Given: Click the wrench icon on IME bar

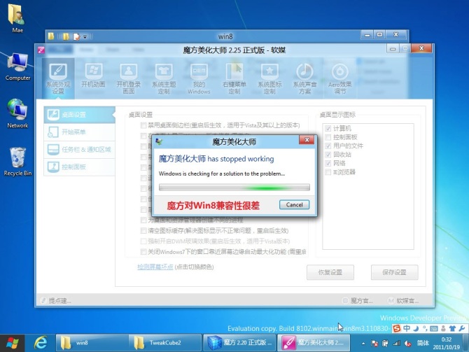Looking at the screenshot, I should [462, 328].
